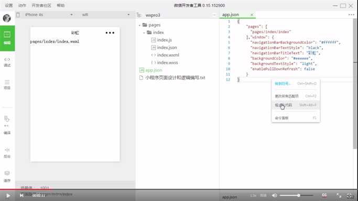This screenshot has height=201, width=358.
Task: Click the device phone icon beside iPhone 4s
Action: [18, 15]
